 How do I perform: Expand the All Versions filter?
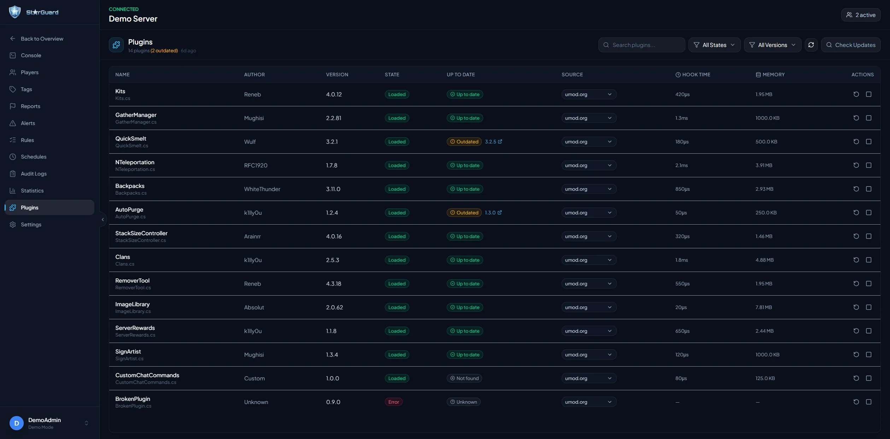772,45
